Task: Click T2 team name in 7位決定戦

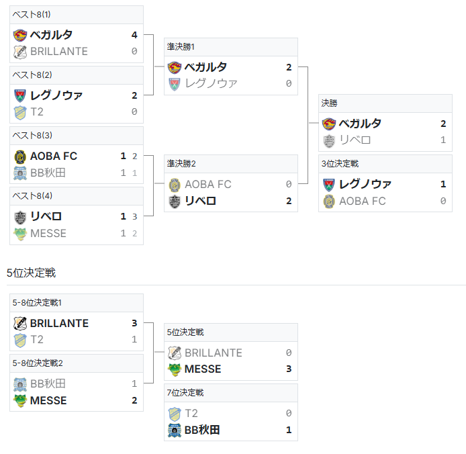Action: click(x=191, y=414)
